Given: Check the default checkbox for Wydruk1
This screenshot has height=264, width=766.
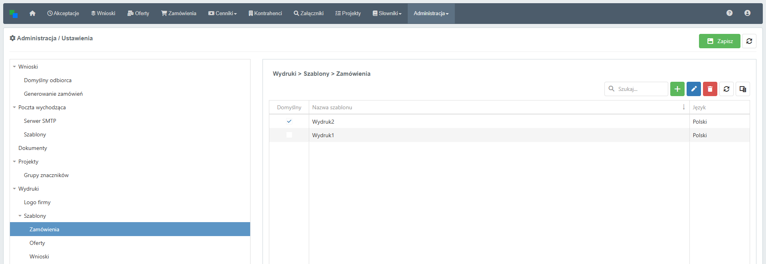Looking at the screenshot, I should click(x=289, y=135).
